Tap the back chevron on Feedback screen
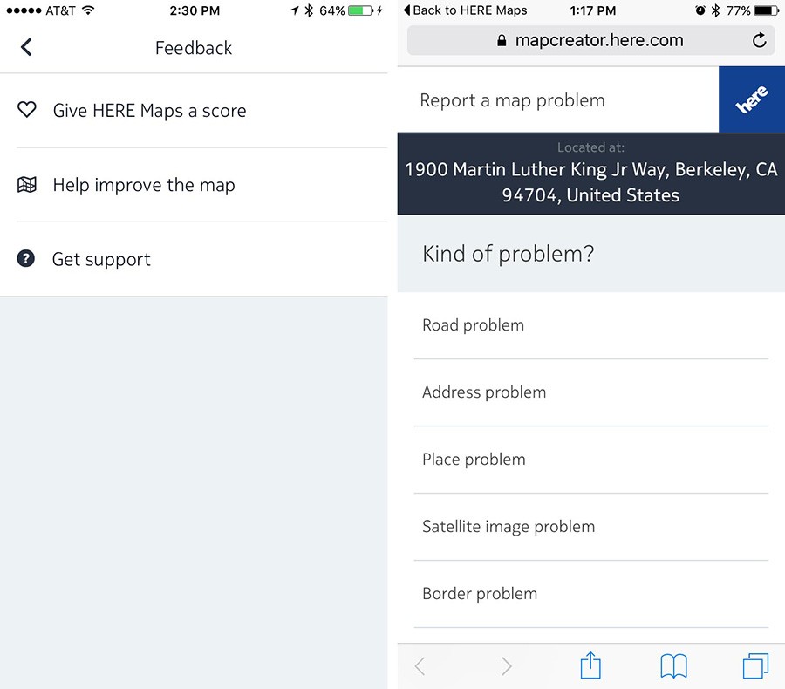Image resolution: width=785 pixels, height=689 pixels. coord(26,48)
